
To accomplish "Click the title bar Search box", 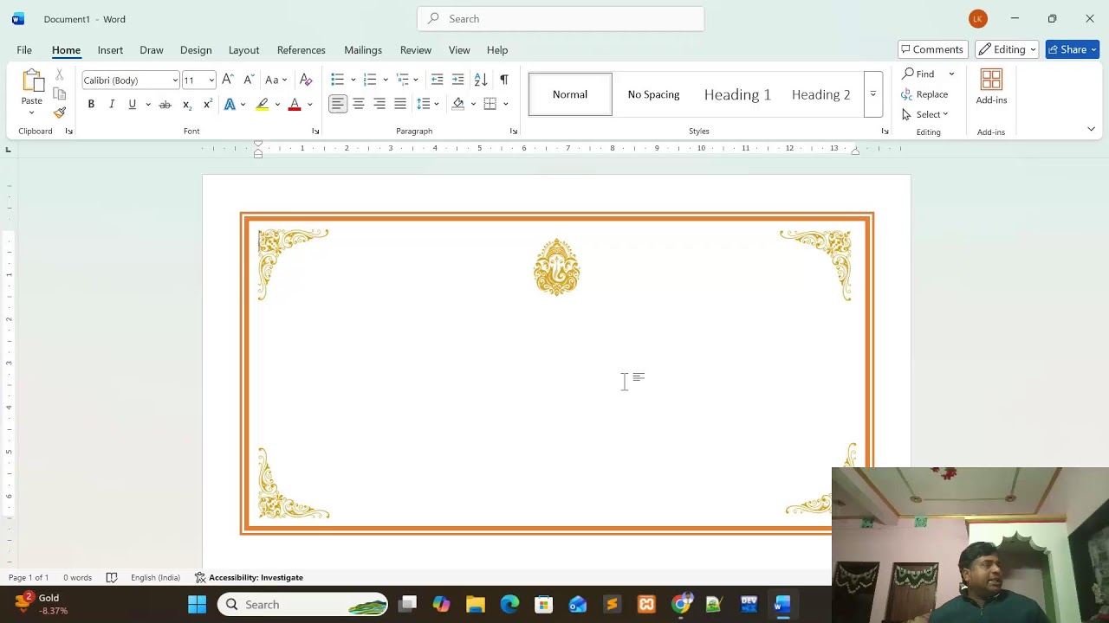I will pyautogui.click(x=561, y=18).
